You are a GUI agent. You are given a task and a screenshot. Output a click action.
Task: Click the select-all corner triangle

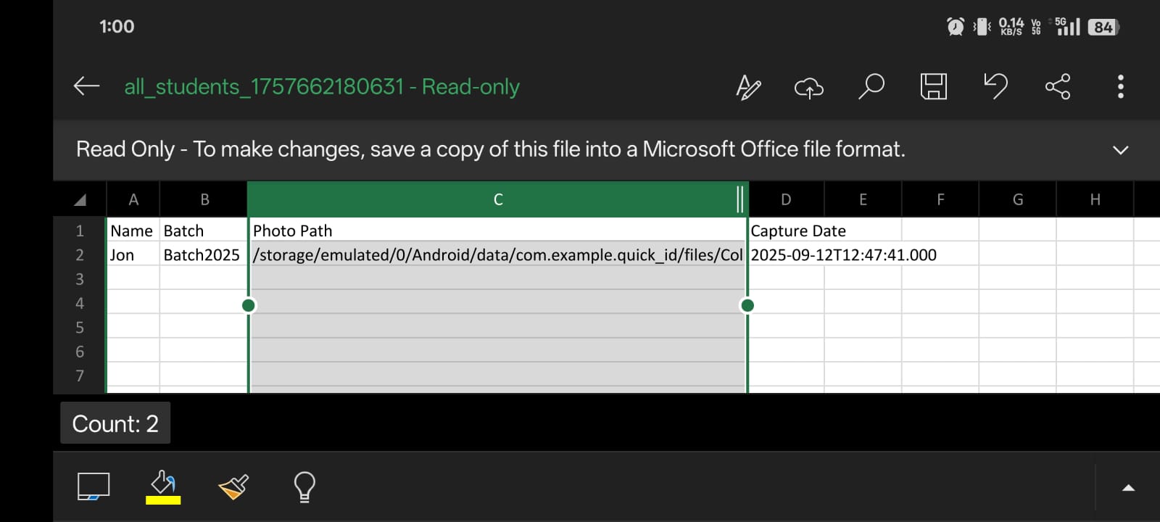[80, 199]
